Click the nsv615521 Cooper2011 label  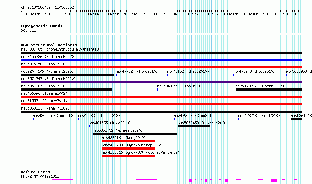click(x=44, y=101)
